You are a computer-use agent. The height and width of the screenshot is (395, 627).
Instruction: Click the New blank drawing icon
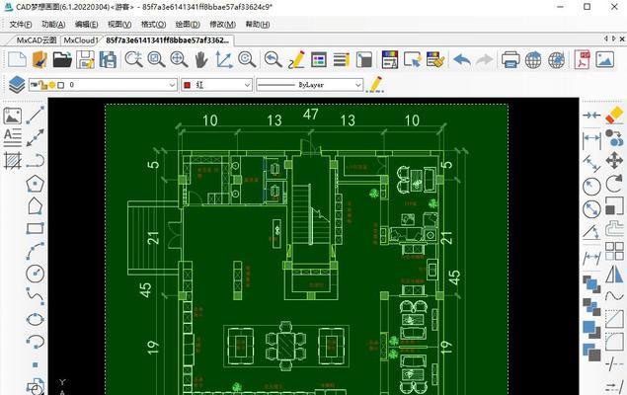point(17,59)
